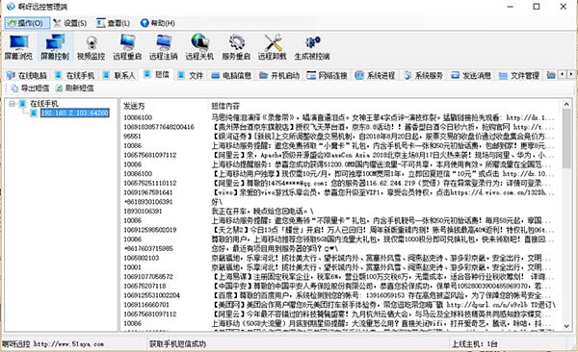Click status text 获取手机短信成功
The height and width of the screenshot is (352, 578).
coord(177,344)
